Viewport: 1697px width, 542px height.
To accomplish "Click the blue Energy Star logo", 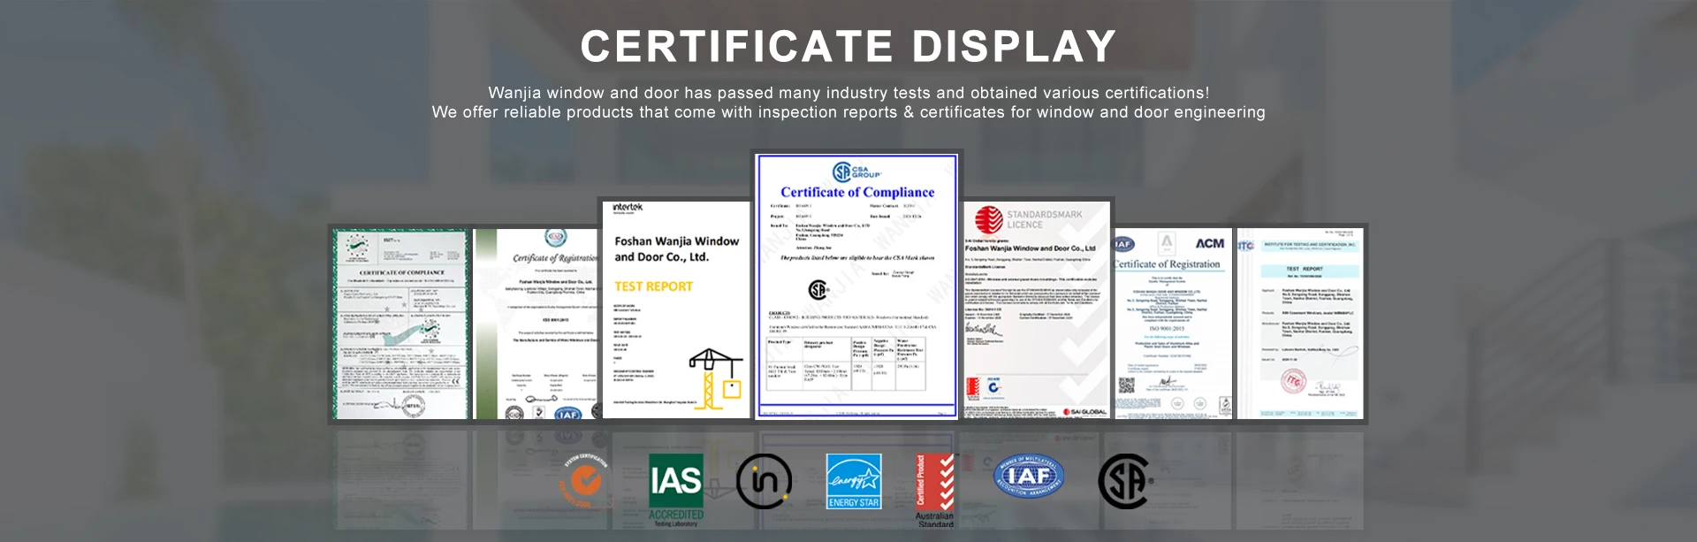I will tap(854, 481).
